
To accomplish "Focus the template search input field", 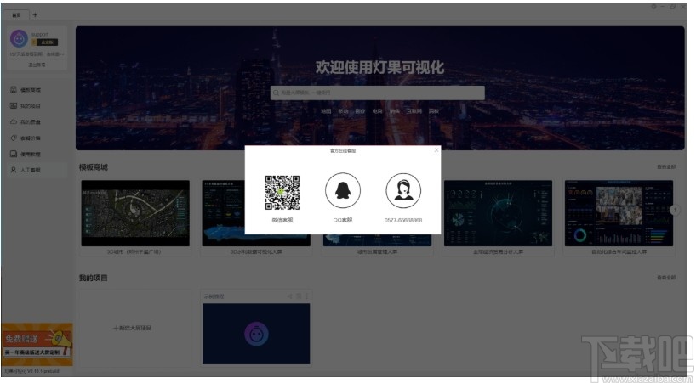I will (377, 93).
